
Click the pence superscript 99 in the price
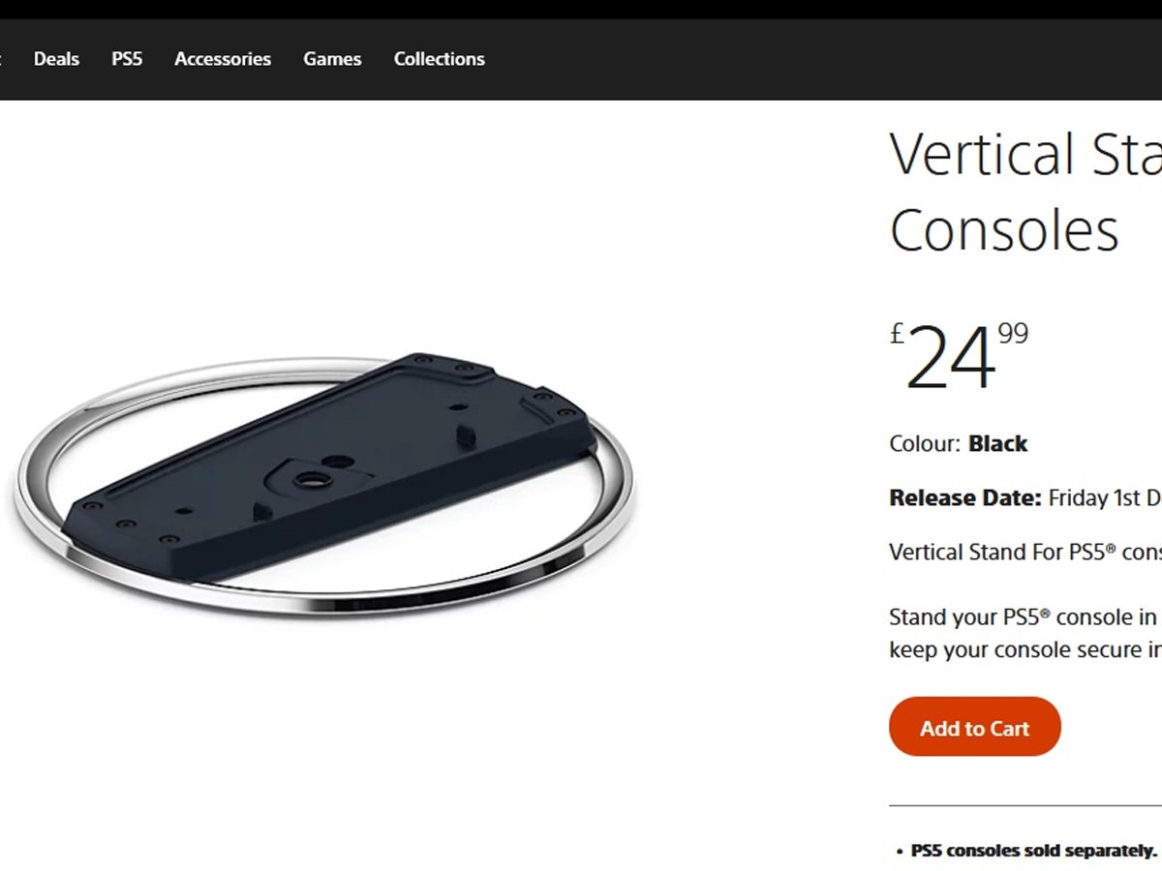pos(1013,334)
